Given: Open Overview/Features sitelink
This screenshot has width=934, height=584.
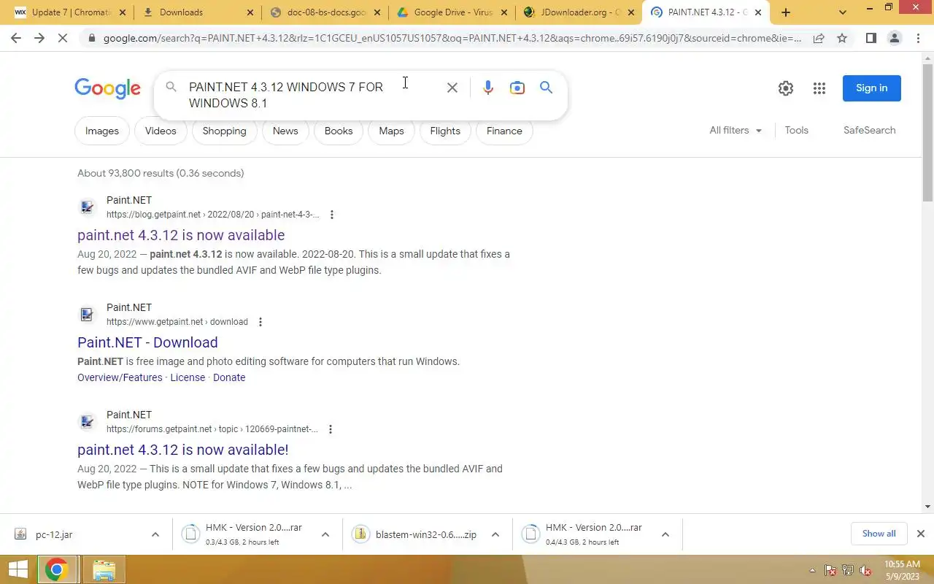Looking at the screenshot, I should pyautogui.click(x=120, y=377).
